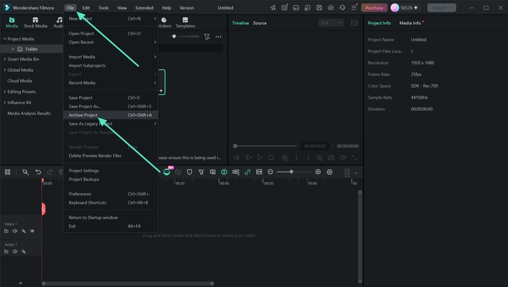Toggle the green magnetic snap icon in timeline toolbar
This screenshot has height=287, width=508.
coord(224,172)
